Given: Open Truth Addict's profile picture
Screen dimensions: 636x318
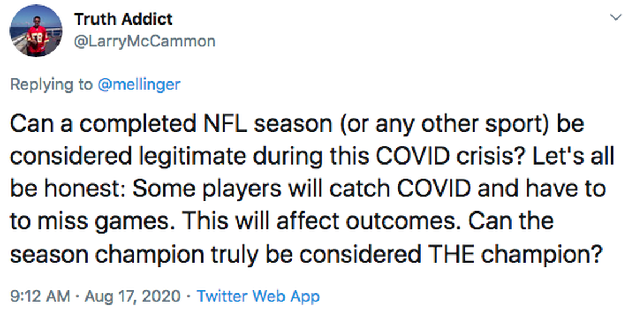Looking at the screenshot, I should [36, 31].
